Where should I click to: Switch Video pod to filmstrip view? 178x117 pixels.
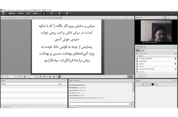(165, 18)
